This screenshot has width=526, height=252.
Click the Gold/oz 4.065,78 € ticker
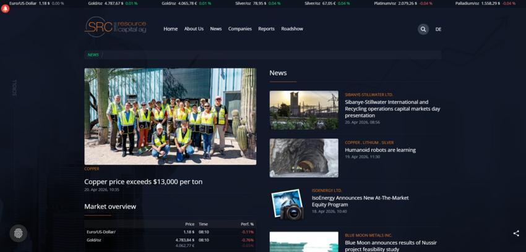186,3
